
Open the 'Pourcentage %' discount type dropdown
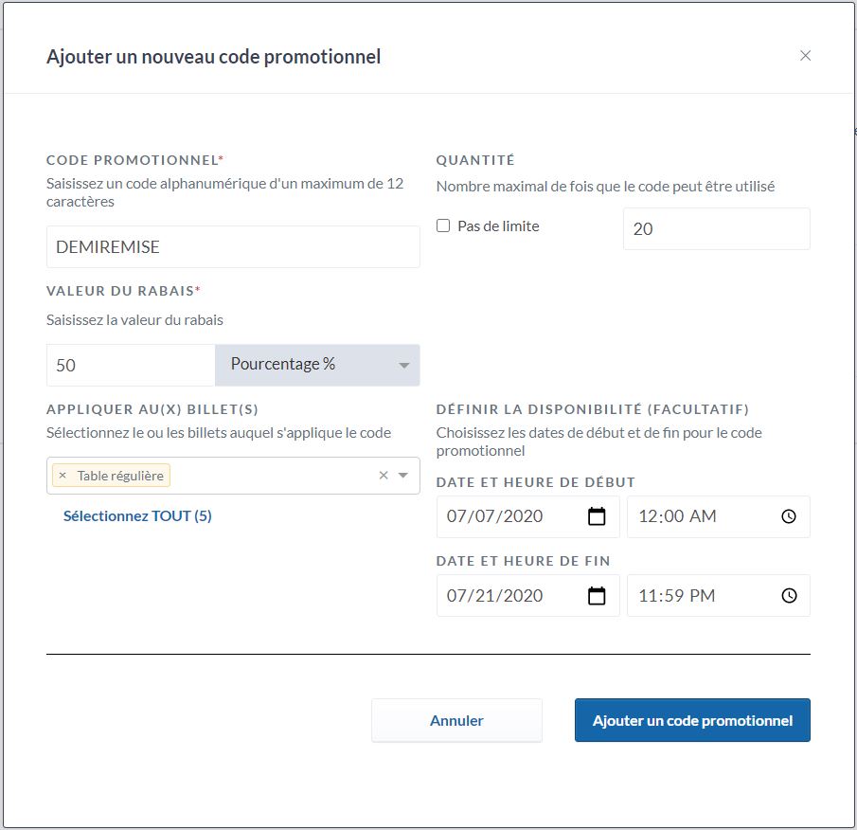(x=317, y=365)
